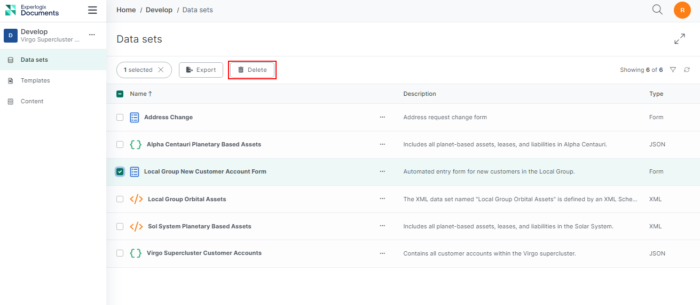Open the filter funnel icon
700x305 pixels.
[x=673, y=70]
